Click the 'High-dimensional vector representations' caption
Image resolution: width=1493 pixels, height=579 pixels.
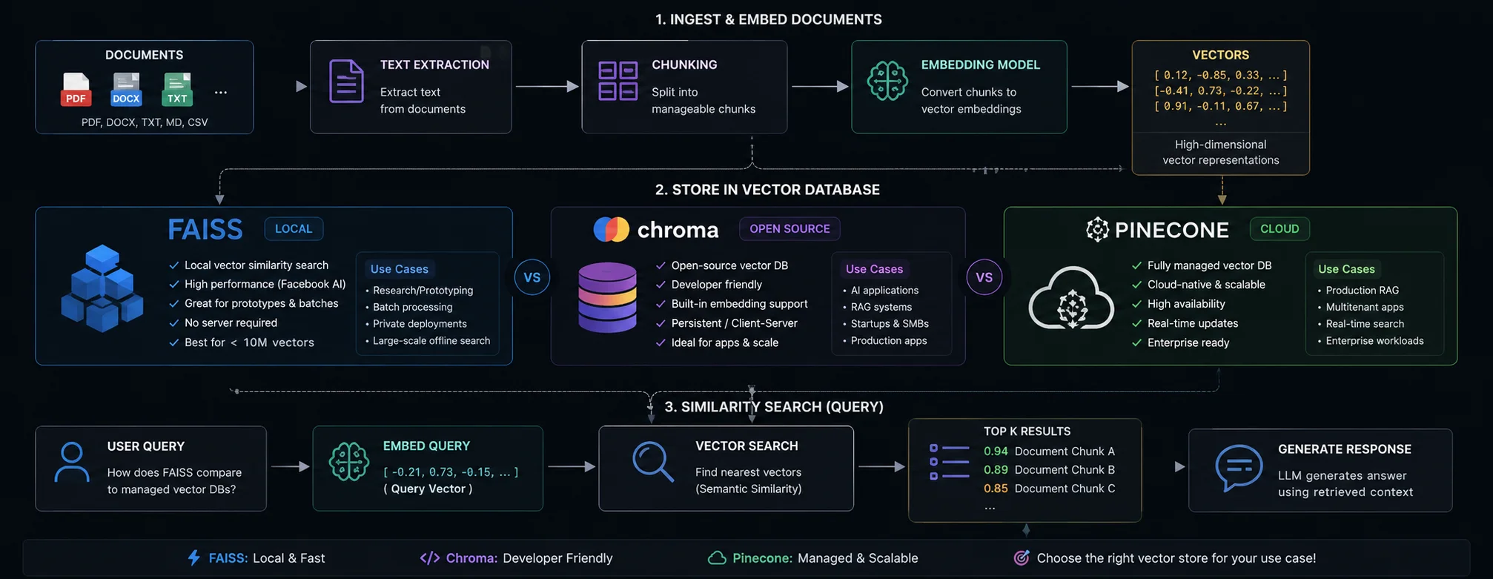pos(1220,152)
